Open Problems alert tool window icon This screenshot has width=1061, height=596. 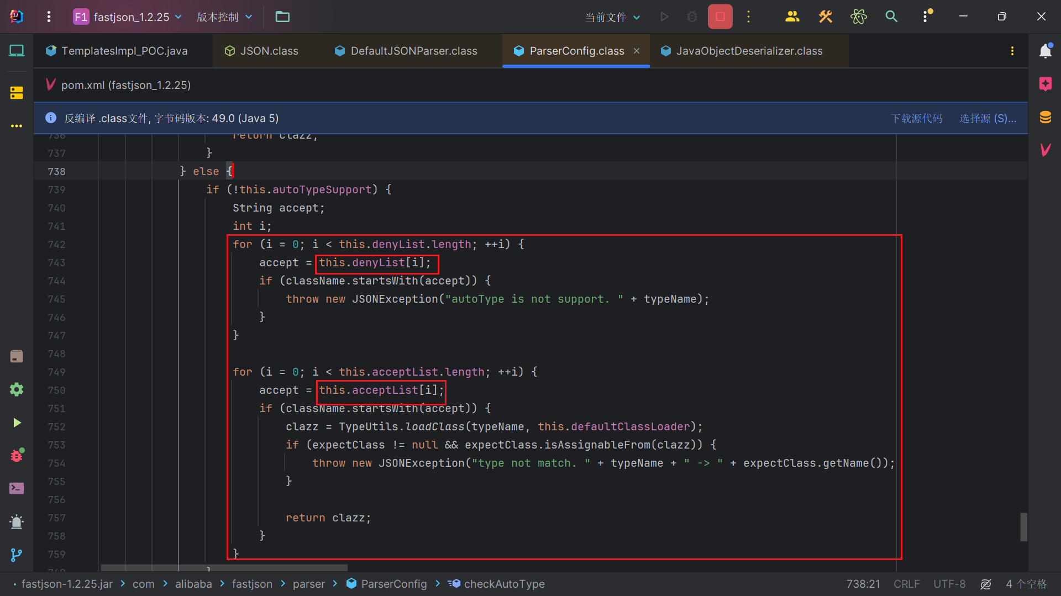(x=17, y=521)
